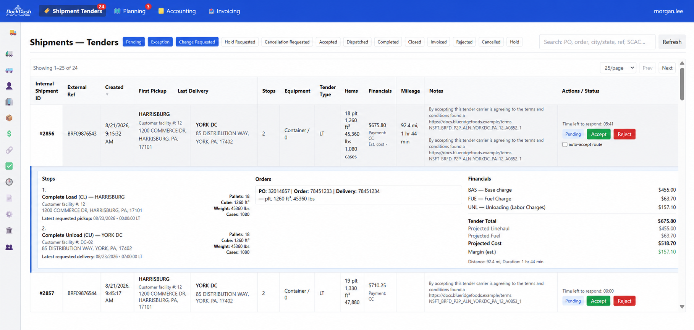Open the semi-truck sidebar icon

[9, 54]
